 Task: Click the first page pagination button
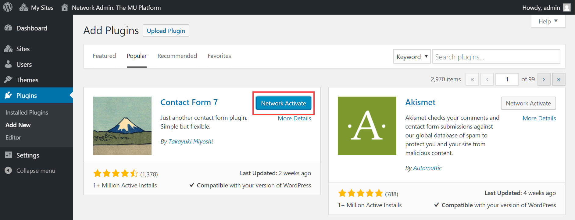[472, 79]
